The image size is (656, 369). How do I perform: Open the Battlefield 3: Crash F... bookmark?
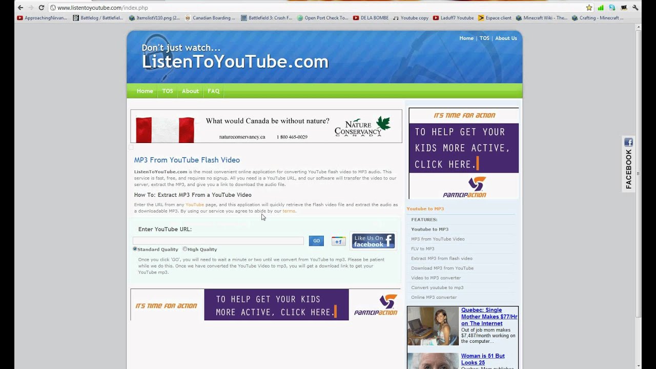coord(266,18)
